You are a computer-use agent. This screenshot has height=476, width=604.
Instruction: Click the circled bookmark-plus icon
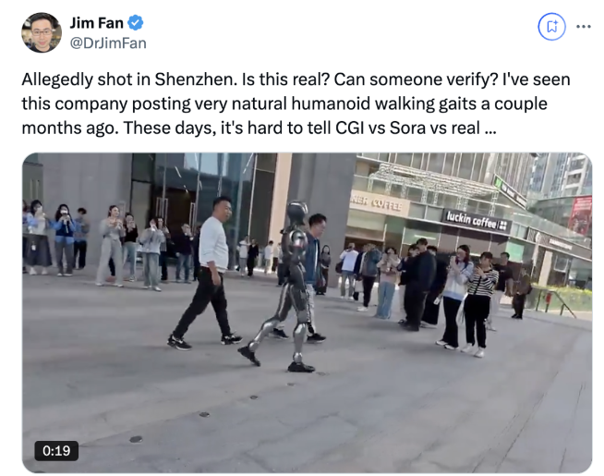(551, 27)
